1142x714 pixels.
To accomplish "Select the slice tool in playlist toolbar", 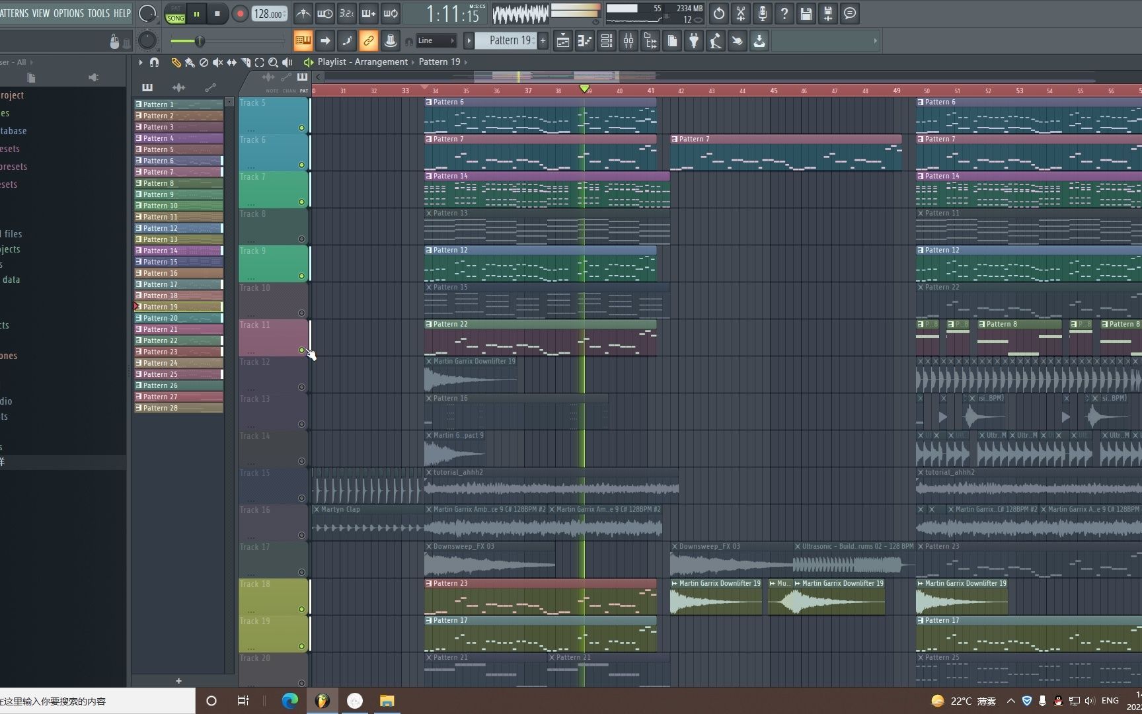I will tap(245, 62).
